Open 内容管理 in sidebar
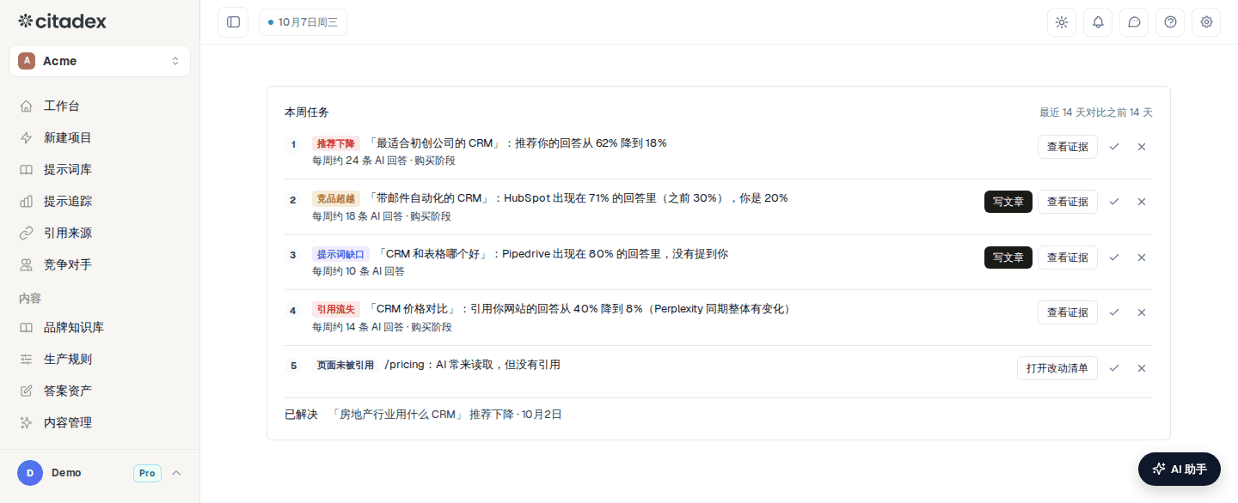This screenshot has height=503, width=1238. click(x=100, y=423)
